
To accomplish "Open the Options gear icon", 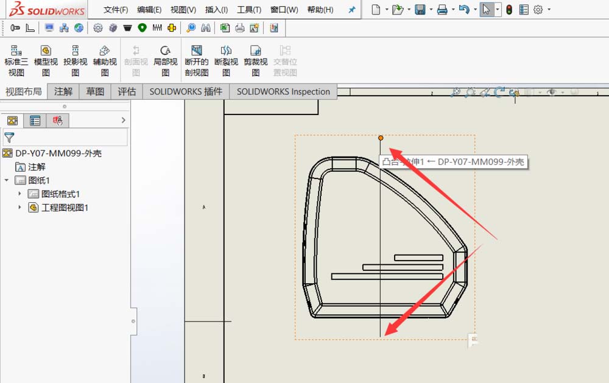I will pos(538,9).
